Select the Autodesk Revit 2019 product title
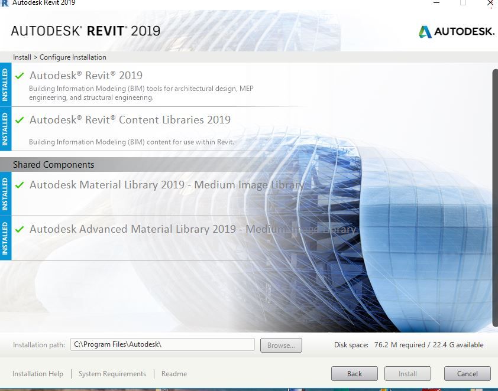This screenshot has width=498, height=391. tap(86, 76)
